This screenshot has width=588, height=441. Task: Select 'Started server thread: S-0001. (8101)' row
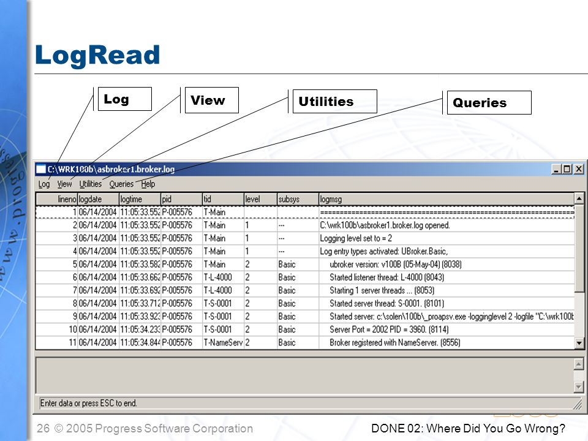click(305, 303)
